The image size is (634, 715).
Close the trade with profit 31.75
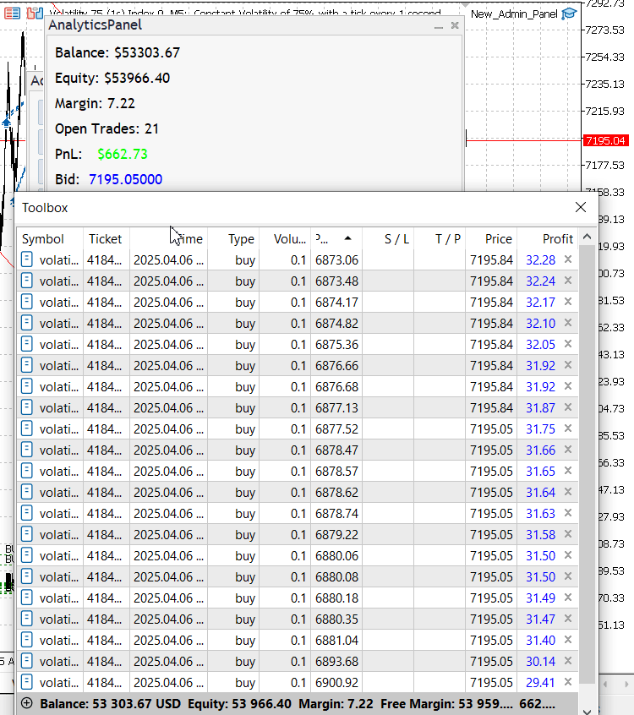pyautogui.click(x=568, y=428)
